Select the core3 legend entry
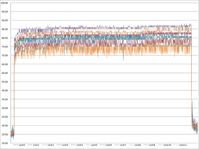The width and height of the screenshot is (199, 149). point(62,145)
